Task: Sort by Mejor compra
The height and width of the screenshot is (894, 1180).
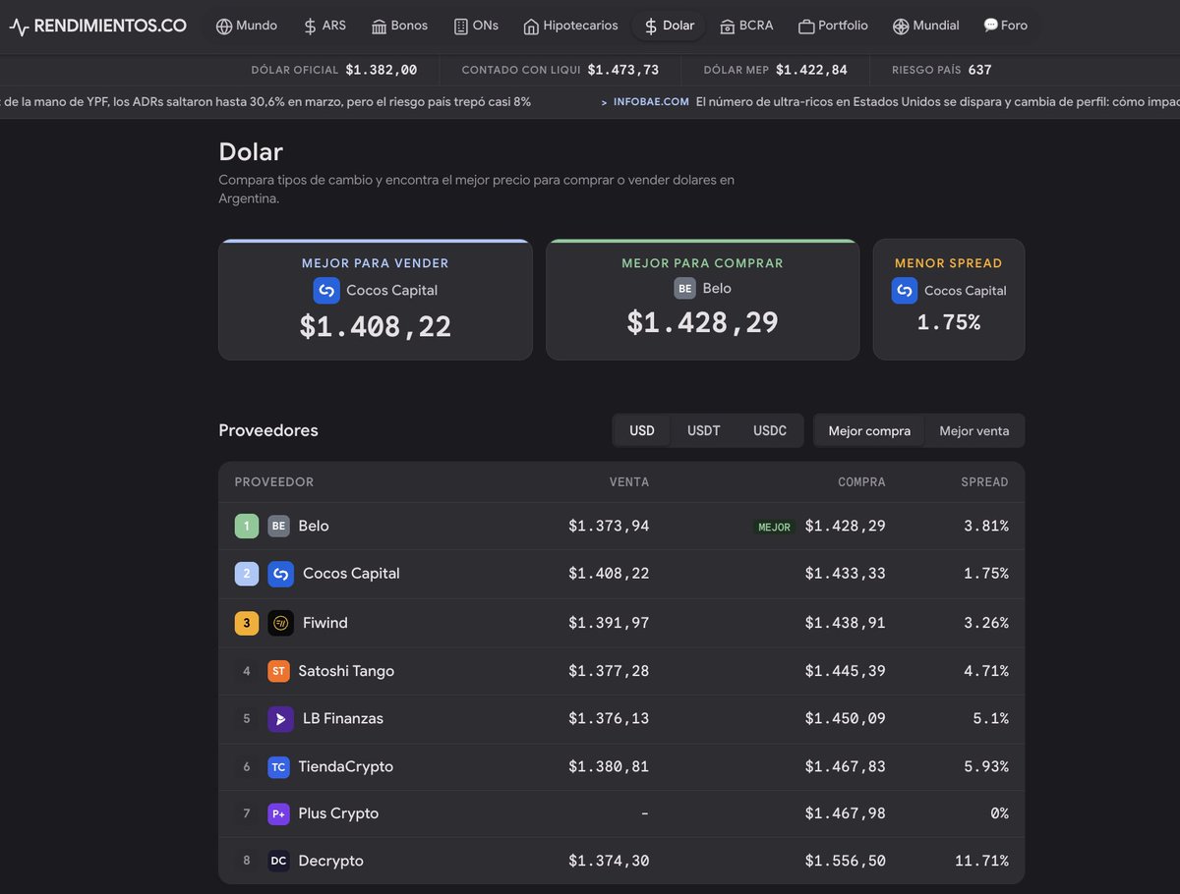Action: [x=869, y=430]
